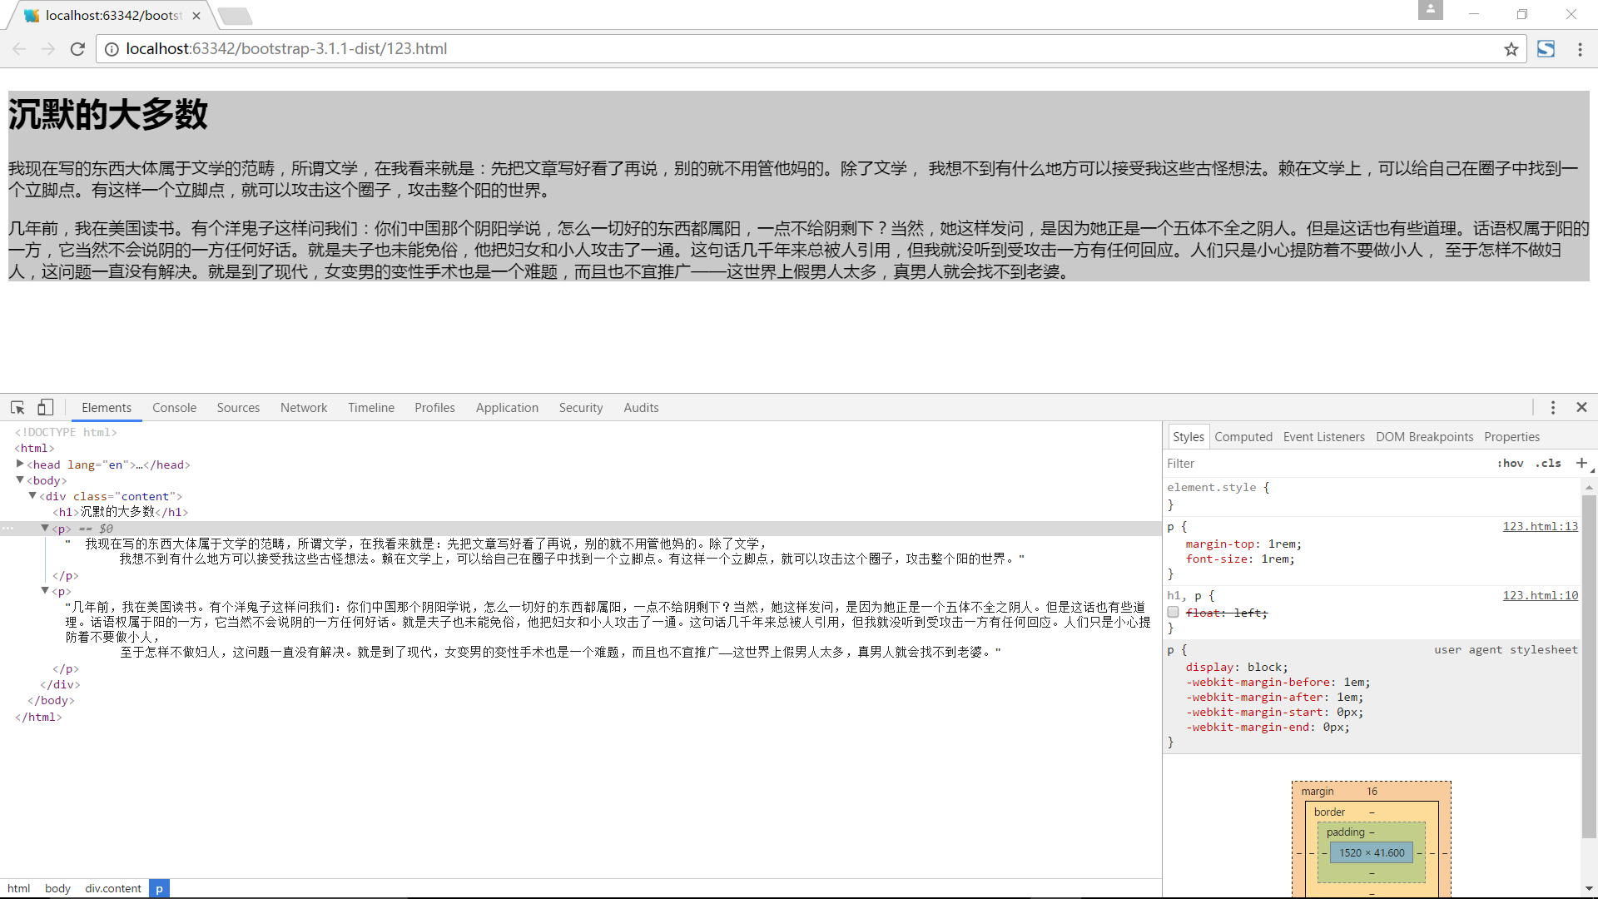Collapse the body element node
The image size is (1598, 899).
[20, 480]
